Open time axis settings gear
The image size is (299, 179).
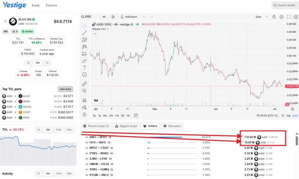292,109
